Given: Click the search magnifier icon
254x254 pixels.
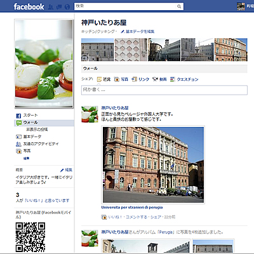Looking at the screenshot, I should (x=179, y=6).
